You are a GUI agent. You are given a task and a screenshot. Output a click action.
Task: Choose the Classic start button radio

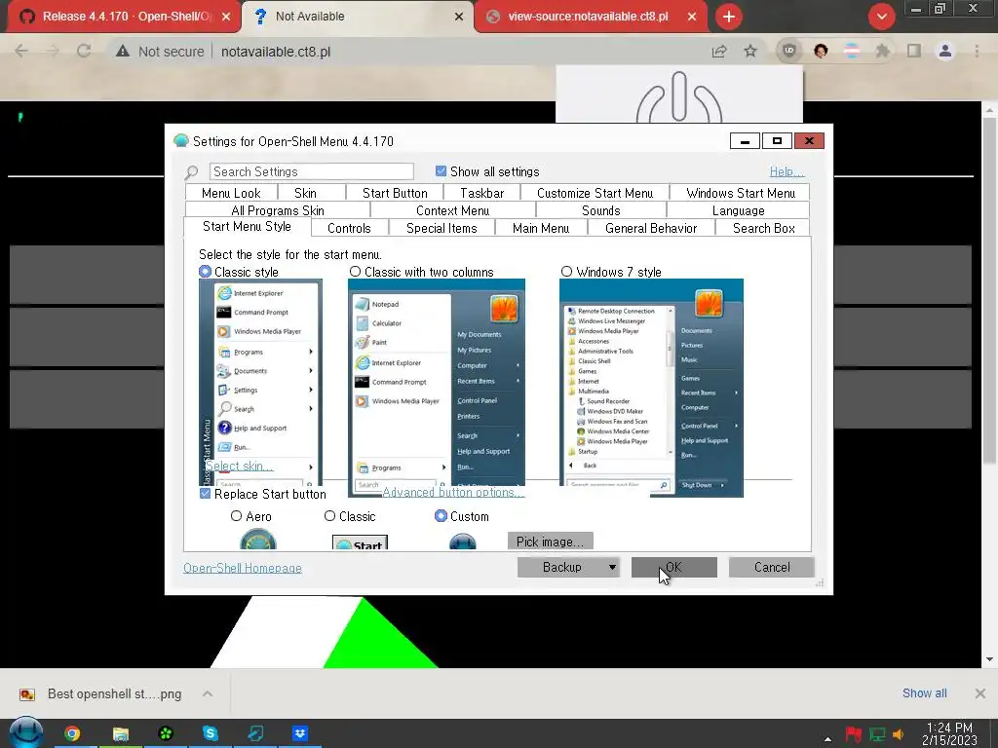[329, 516]
